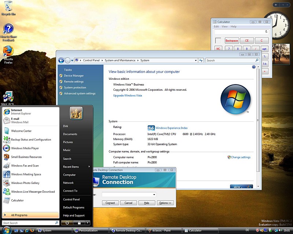Screen dimensions: 293x234
Task: Launch Calculator from the Start menu list
Action: [31, 200]
